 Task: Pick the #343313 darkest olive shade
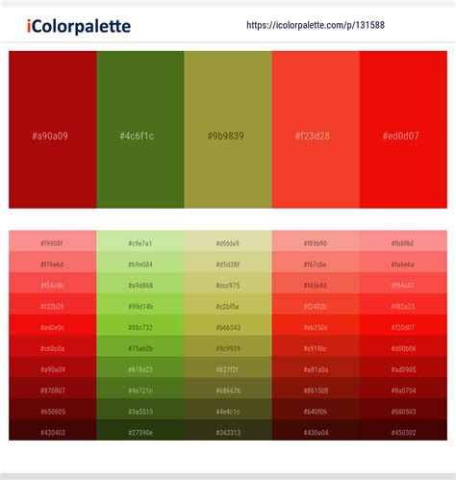[228, 430]
